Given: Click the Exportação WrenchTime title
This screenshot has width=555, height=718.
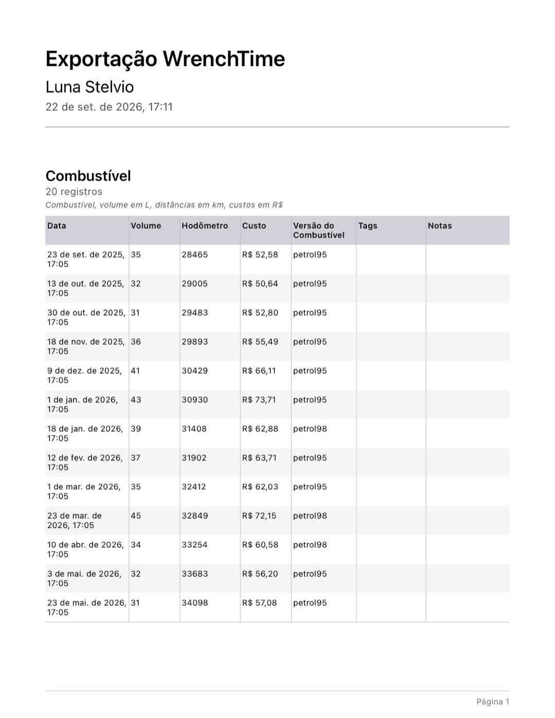Looking at the screenshot, I should pos(165,59).
